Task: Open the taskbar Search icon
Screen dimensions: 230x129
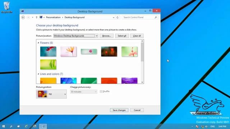Action: [11, 126]
